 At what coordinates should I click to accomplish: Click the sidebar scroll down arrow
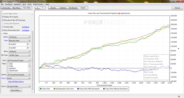point(32,92)
